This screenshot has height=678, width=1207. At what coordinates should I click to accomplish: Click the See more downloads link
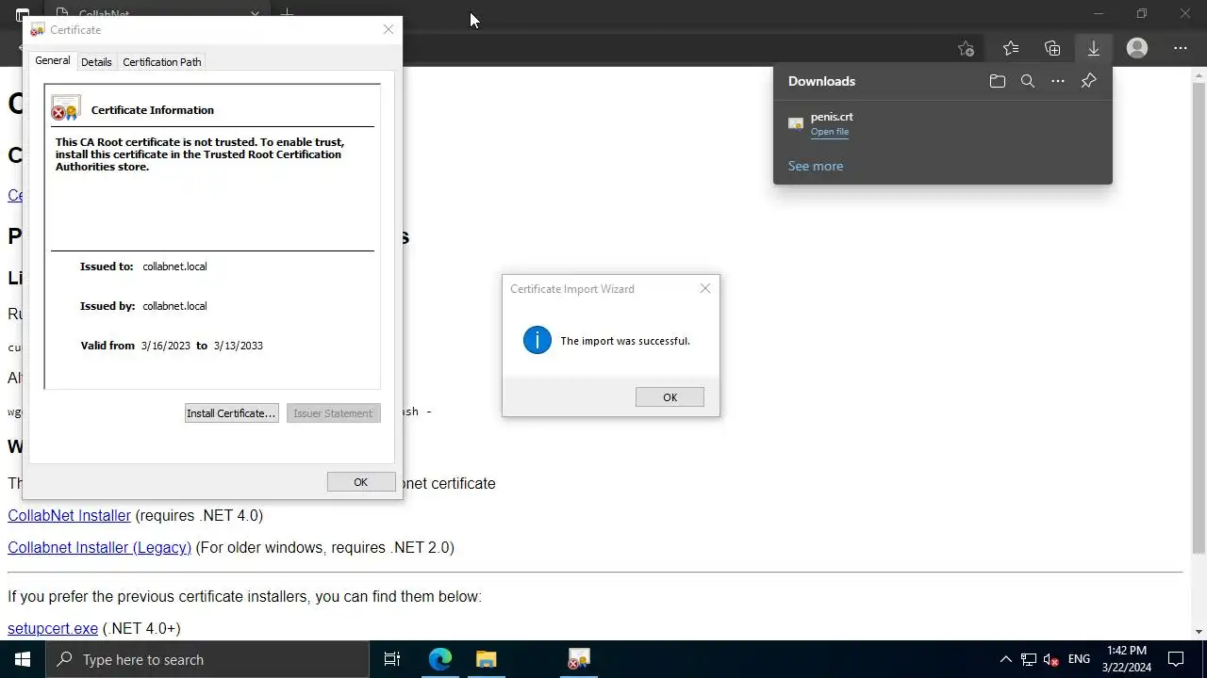click(816, 166)
